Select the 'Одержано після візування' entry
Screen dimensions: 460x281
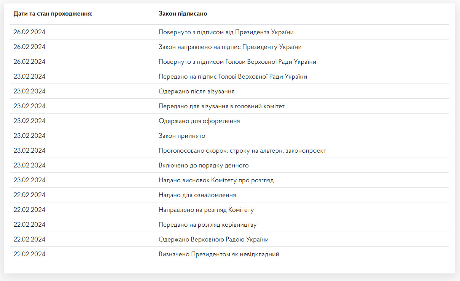pos(196,92)
